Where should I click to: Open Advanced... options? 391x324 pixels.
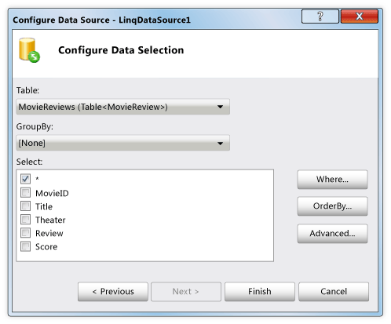(x=332, y=233)
